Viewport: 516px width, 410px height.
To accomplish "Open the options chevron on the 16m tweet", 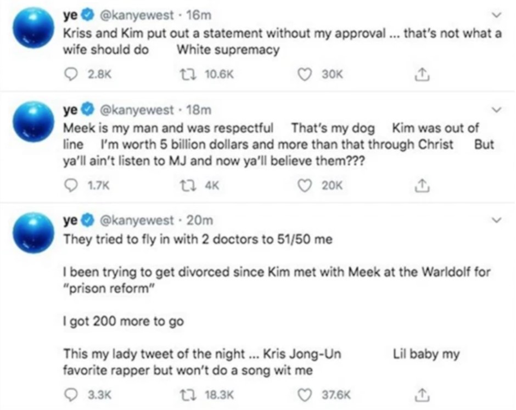I will [x=498, y=15].
